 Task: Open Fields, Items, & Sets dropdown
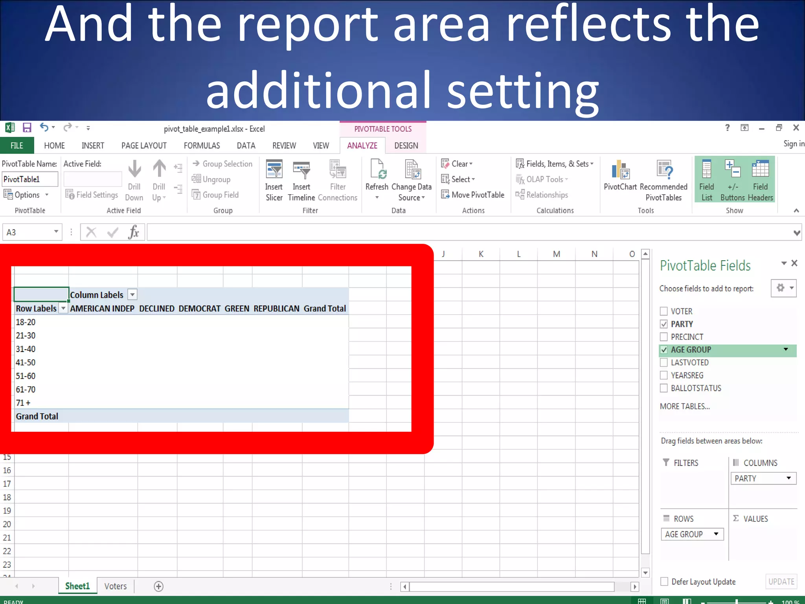click(592, 164)
